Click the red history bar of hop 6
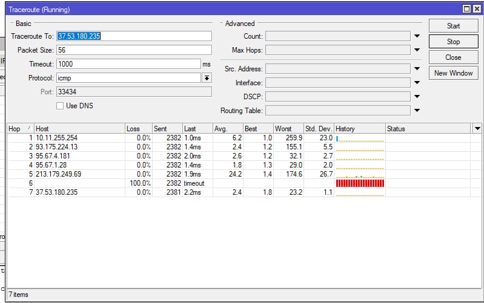Image resolution: width=484 pixels, height=303 pixels. click(360, 183)
